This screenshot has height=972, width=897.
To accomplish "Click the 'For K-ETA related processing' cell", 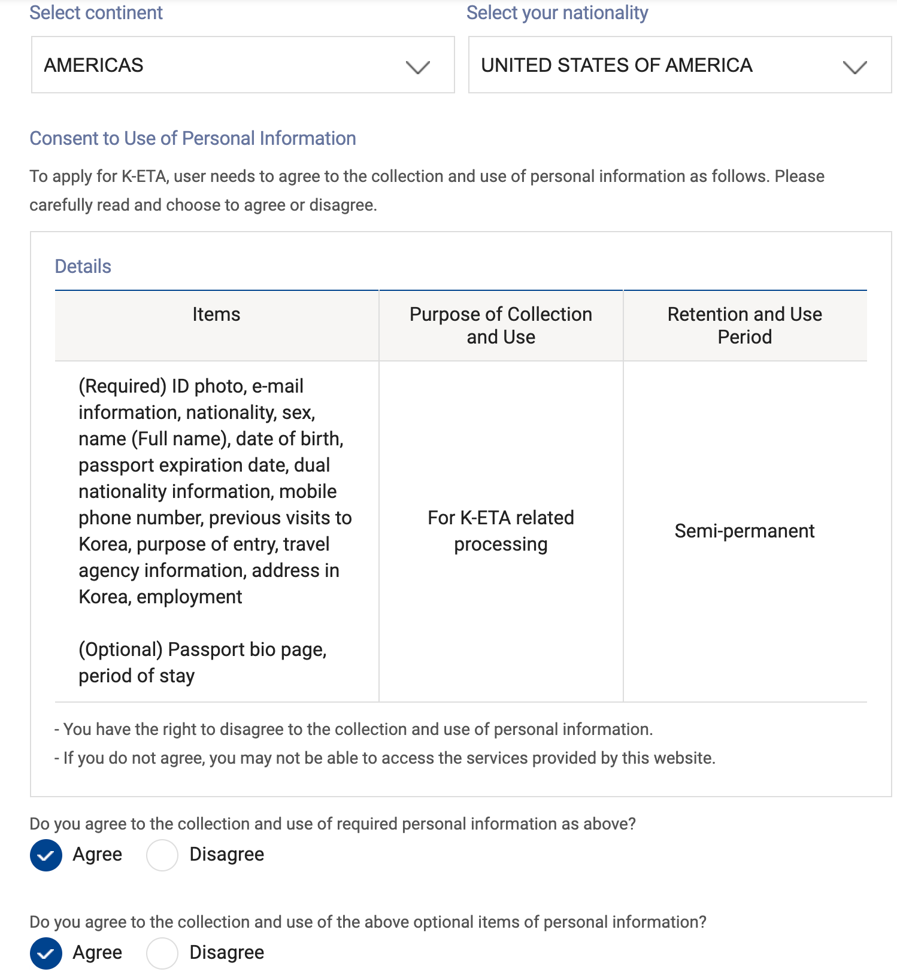I will (x=501, y=531).
